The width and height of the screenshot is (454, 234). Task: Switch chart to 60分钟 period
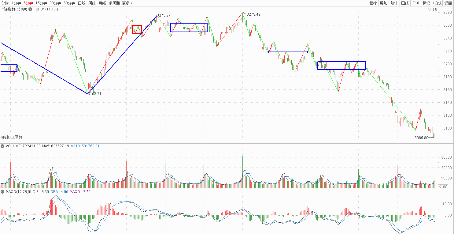pos(69,3)
